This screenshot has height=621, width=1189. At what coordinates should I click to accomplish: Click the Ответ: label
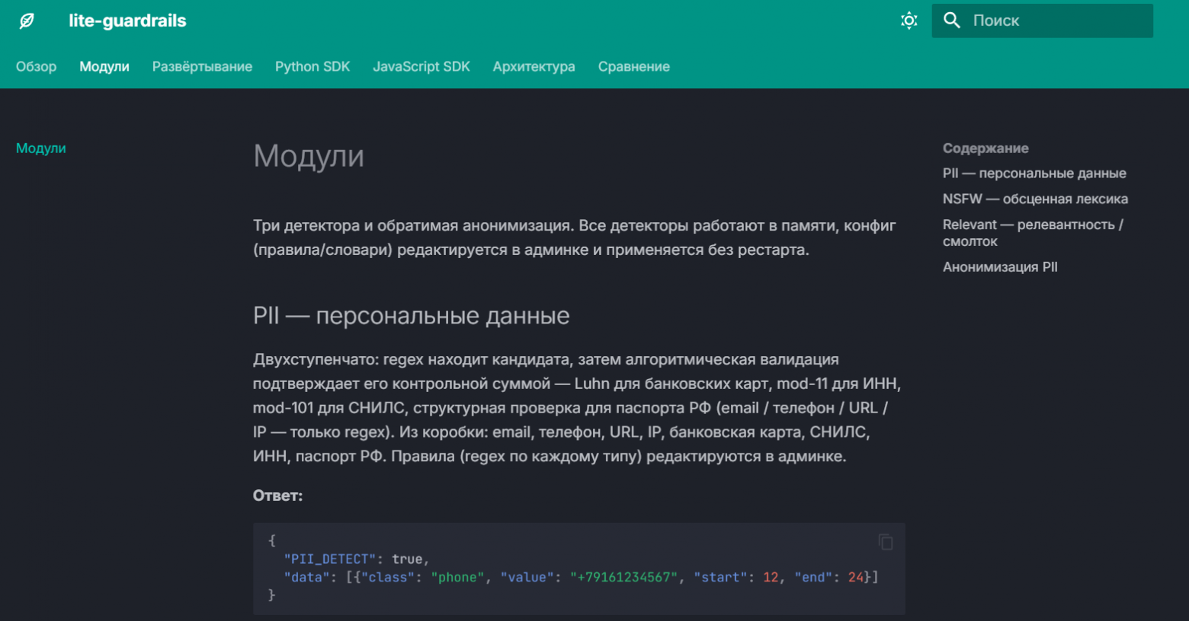pos(277,495)
